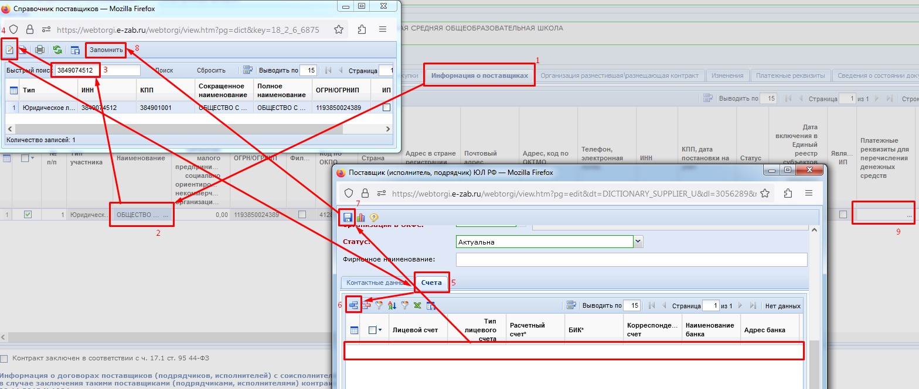919x389 pixels.
Task: Click the sort A-Z icon in Счета toolbar
Action: click(x=392, y=305)
